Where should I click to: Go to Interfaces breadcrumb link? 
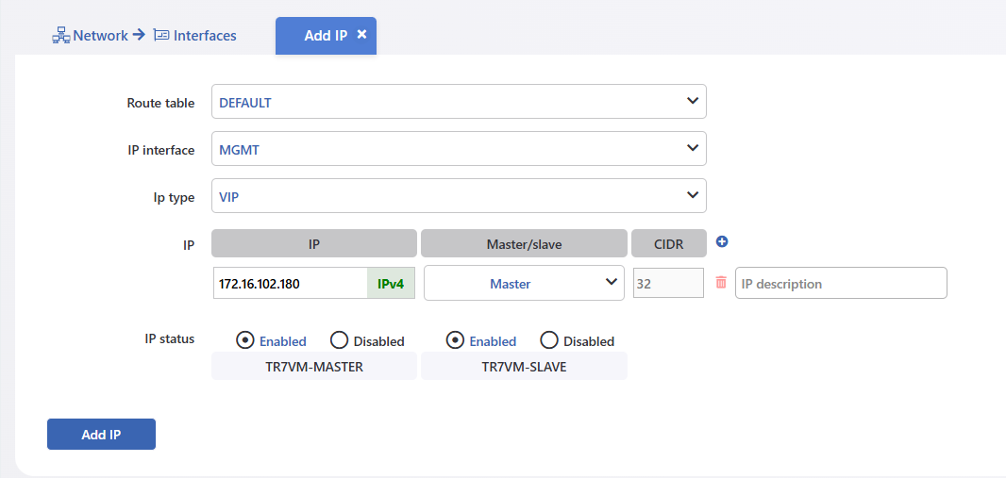[x=205, y=36]
